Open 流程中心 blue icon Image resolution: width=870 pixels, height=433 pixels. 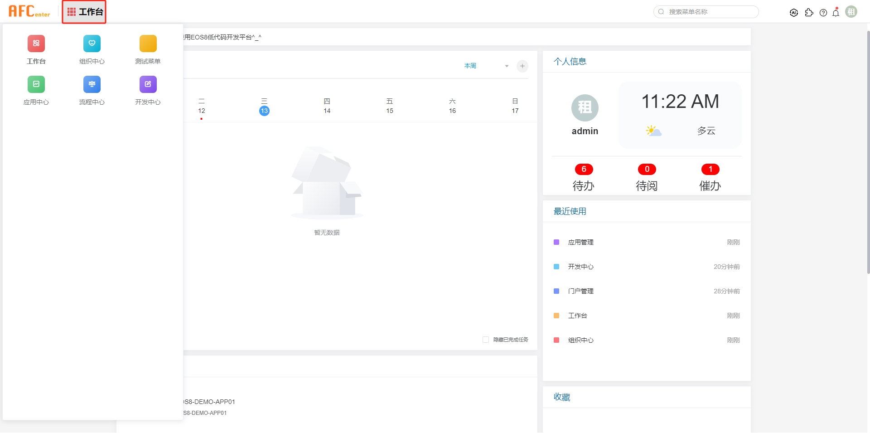[x=92, y=85]
